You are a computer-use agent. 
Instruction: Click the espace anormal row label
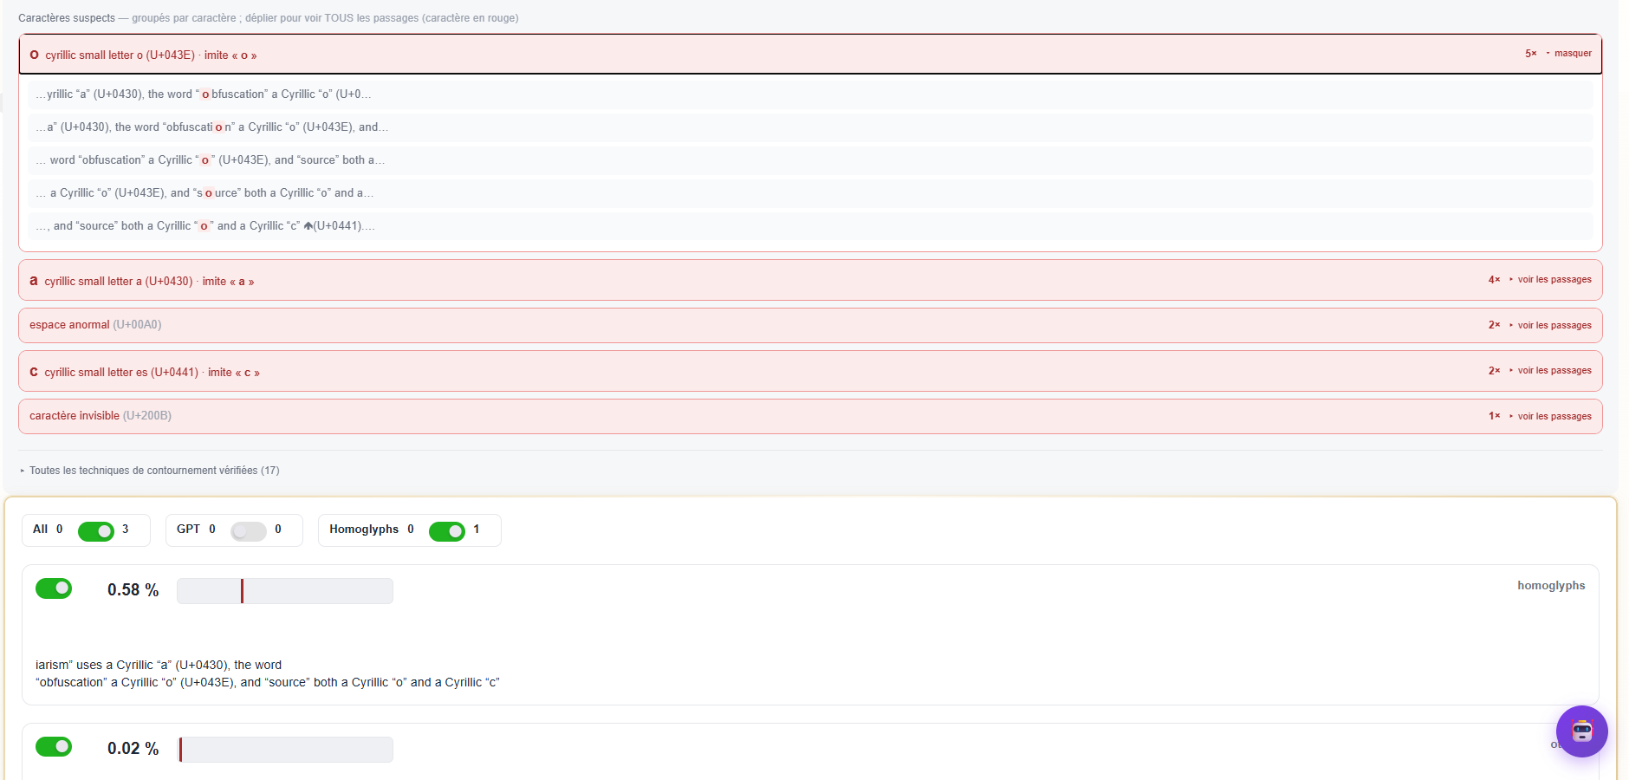point(95,325)
